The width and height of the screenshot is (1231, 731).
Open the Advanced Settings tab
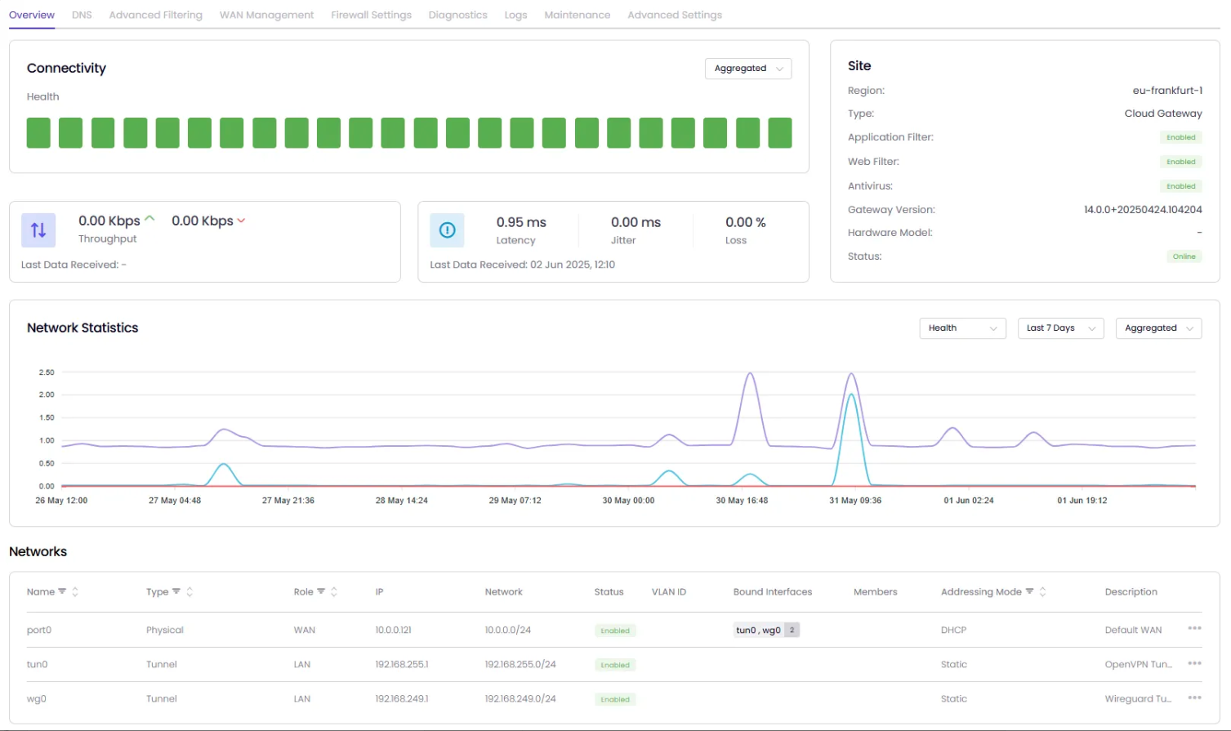point(675,15)
